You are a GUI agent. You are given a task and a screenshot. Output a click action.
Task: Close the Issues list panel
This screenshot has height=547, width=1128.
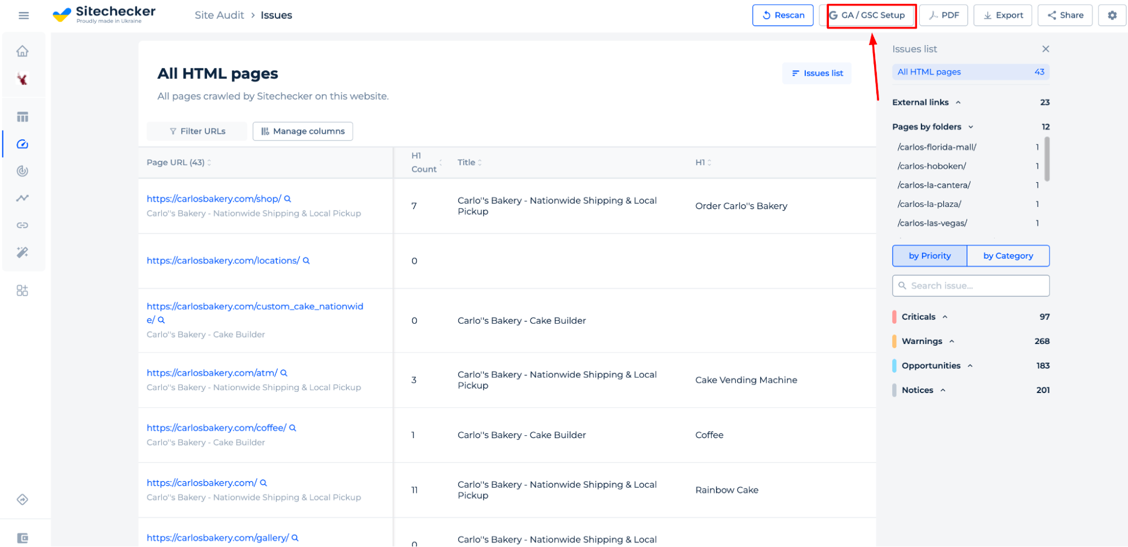tap(1045, 49)
